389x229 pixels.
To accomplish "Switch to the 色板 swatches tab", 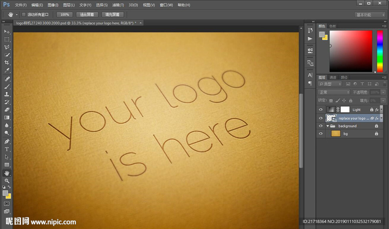I will point(332,26).
